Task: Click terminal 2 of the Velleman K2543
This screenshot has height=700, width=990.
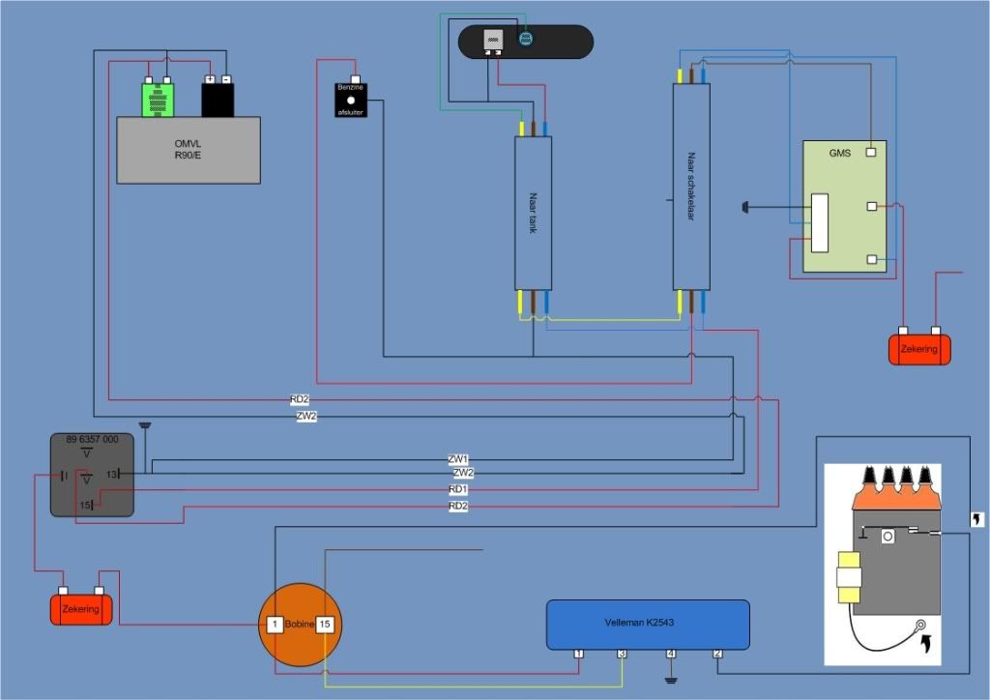Action: click(718, 654)
